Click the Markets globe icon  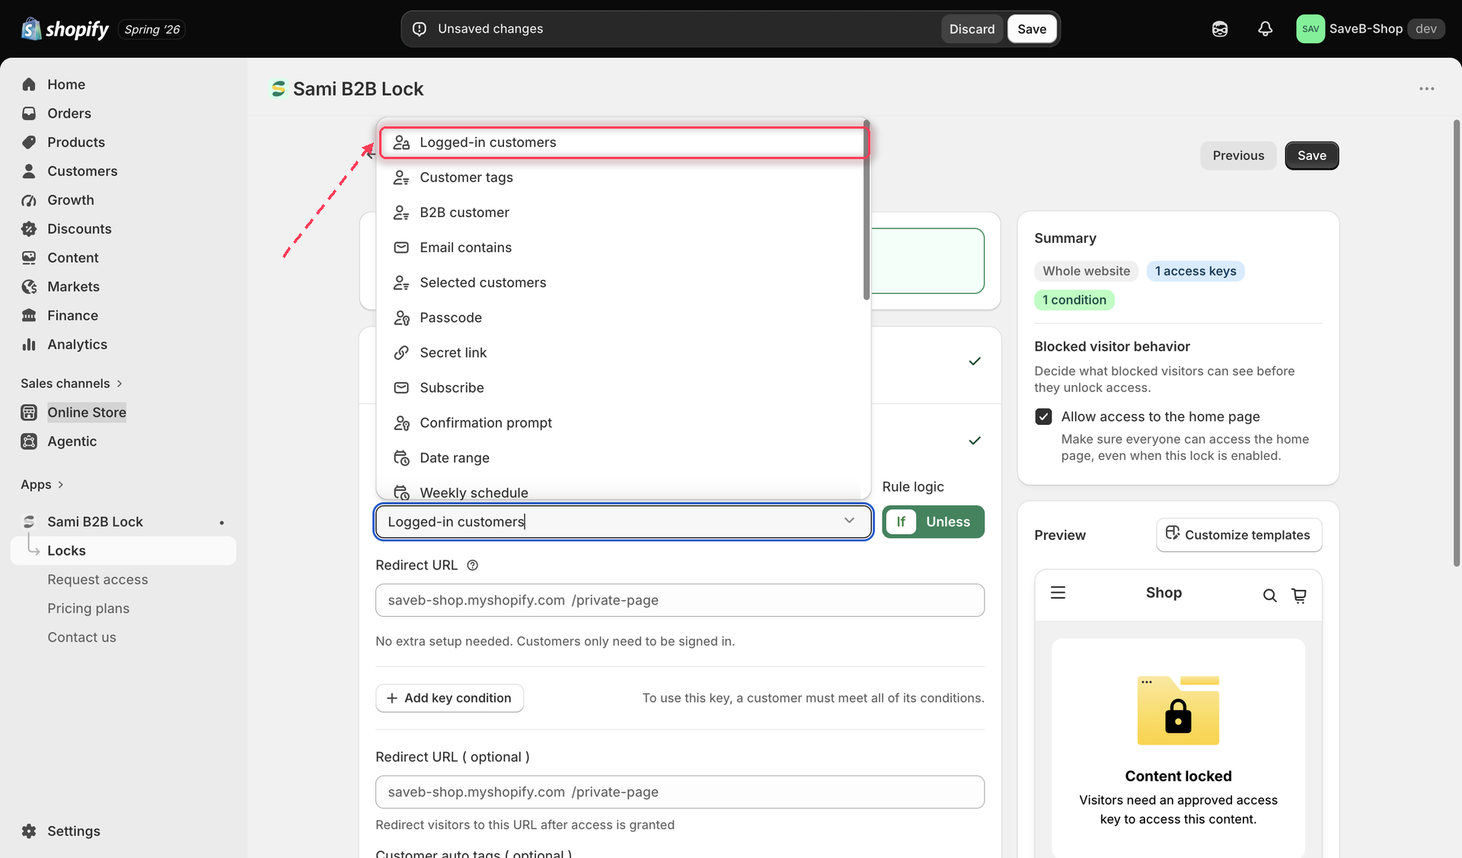point(29,287)
